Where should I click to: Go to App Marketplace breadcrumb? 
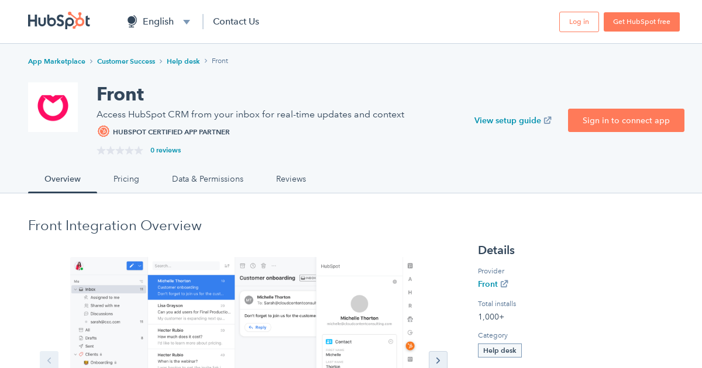(x=57, y=61)
